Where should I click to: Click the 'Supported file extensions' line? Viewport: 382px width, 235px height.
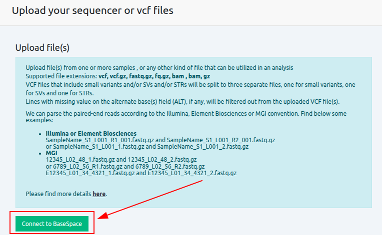[x=117, y=76]
